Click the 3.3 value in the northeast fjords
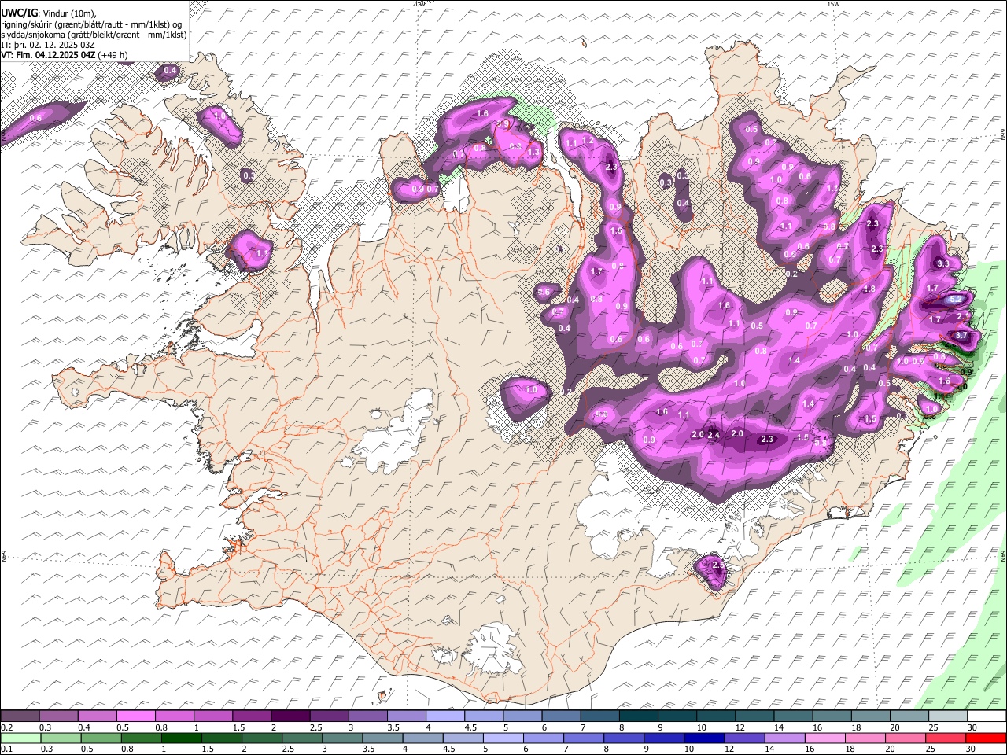Image resolution: width=1007 pixels, height=755 pixels. point(943,263)
